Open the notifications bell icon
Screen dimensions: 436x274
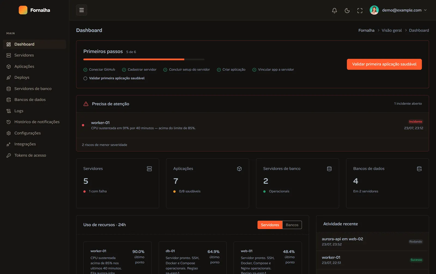pos(334,10)
